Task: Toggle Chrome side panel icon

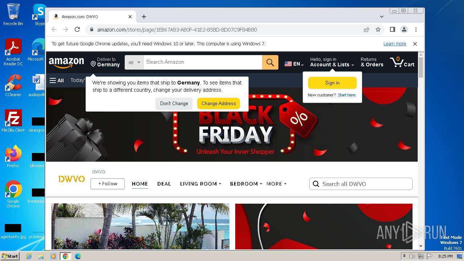Action: point(392,30)
